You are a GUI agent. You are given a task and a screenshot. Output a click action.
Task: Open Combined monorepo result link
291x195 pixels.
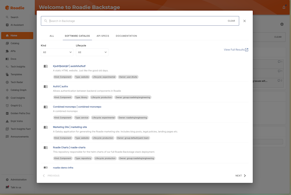(77, 107)
